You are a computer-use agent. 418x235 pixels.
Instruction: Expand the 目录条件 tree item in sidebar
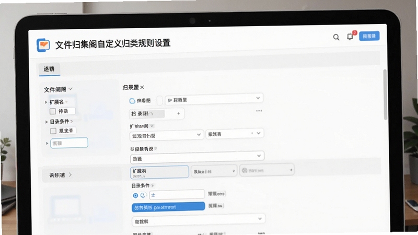(47, 122)
